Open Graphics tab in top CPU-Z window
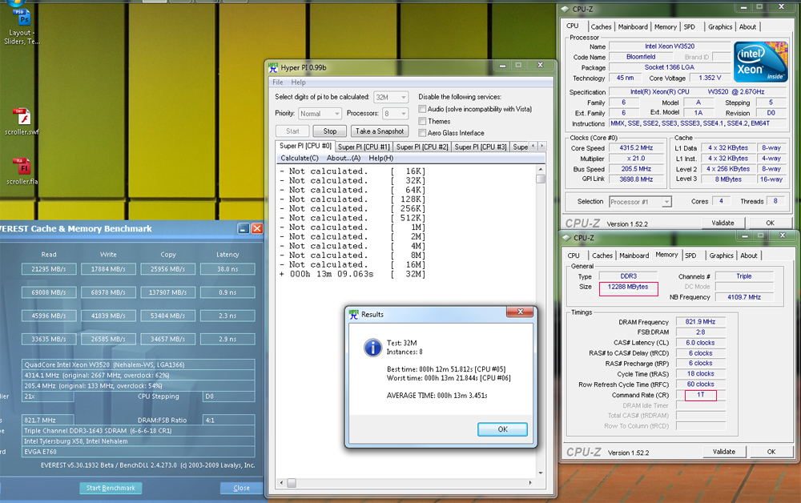 click(x=720, y=27)
